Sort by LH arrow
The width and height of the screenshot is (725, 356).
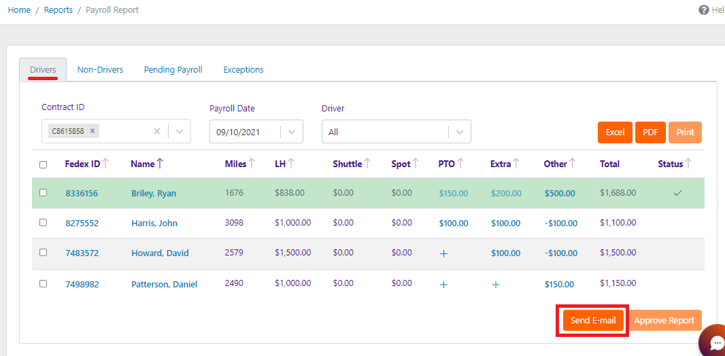click(x=292, y=164)
